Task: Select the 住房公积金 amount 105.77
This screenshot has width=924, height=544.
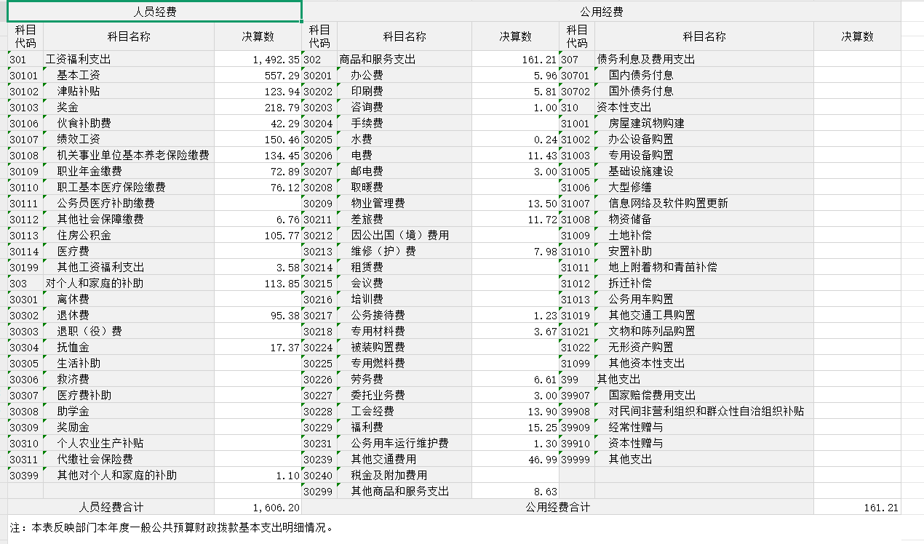Action: (x=258, y=236)
